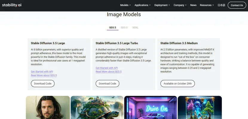
Task: Download Code for Stable Diffusion 3.5 Large Turbo
Action: tap(107, 84)
